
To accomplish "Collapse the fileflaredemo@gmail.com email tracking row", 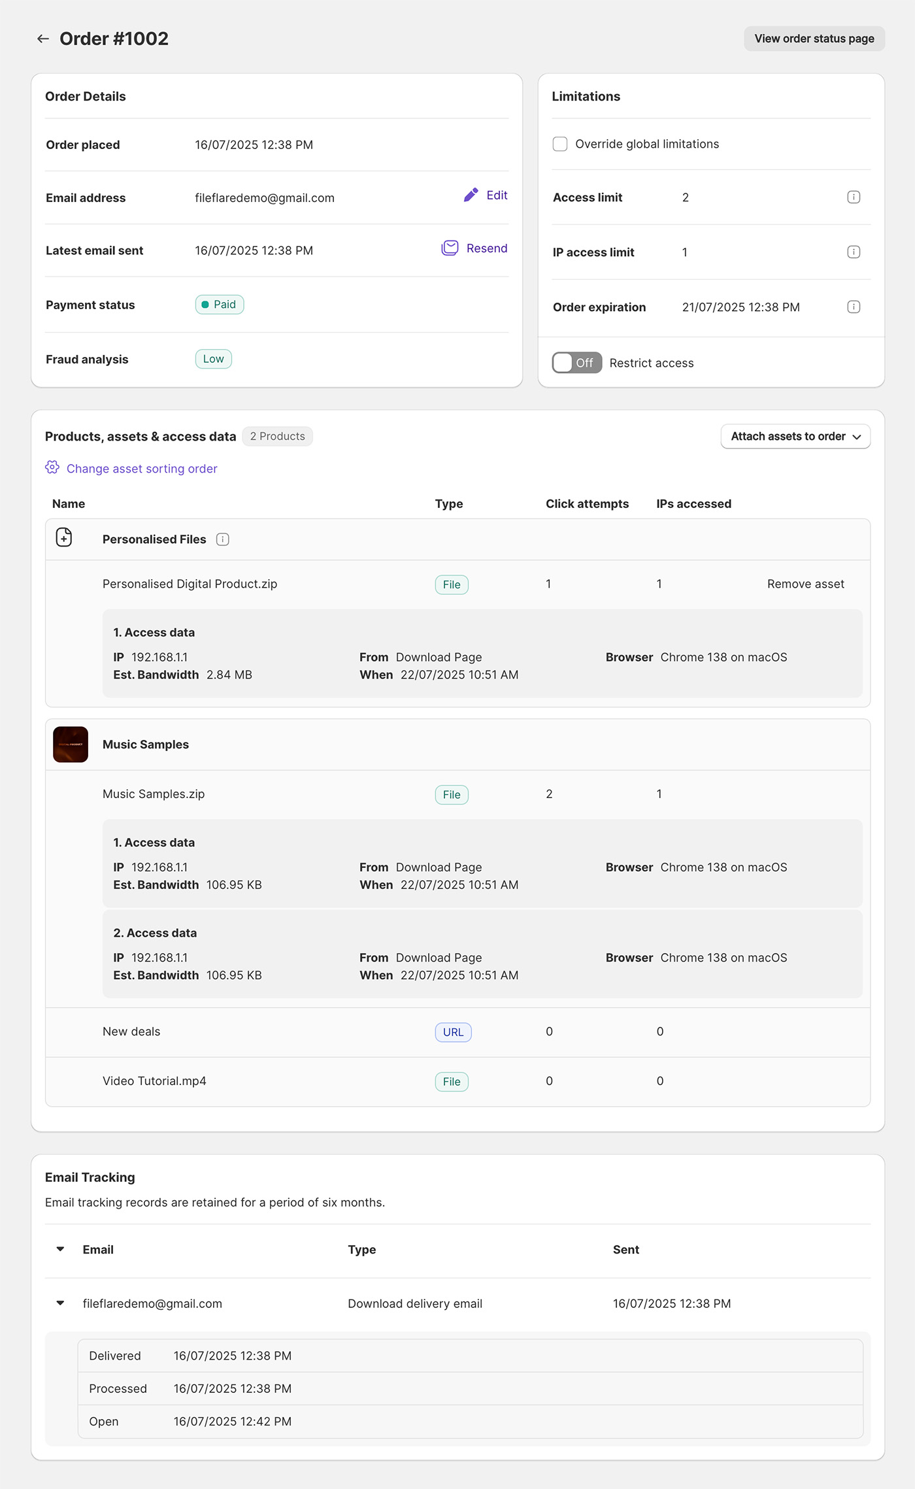I will [60, 1303].
